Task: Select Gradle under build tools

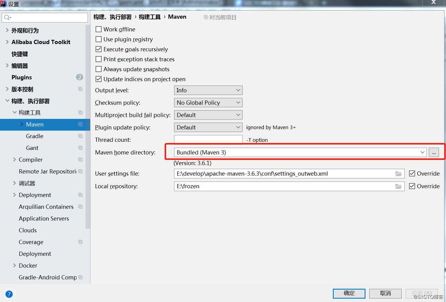Action: tap(34, 136)
